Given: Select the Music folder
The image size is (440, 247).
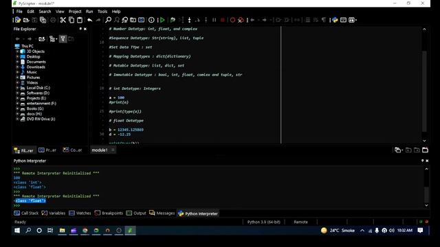Looking at the screenshot, I should point(32,72).
